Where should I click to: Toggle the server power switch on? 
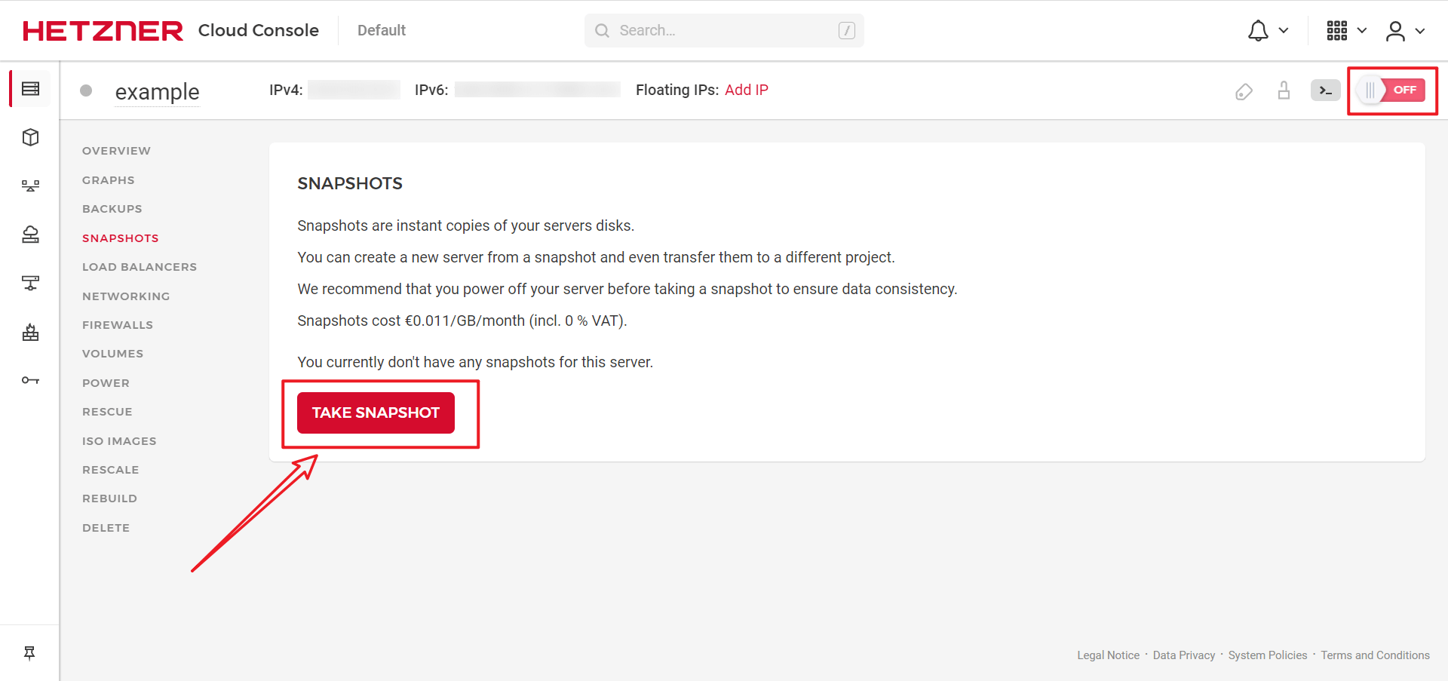[1391, 90]
